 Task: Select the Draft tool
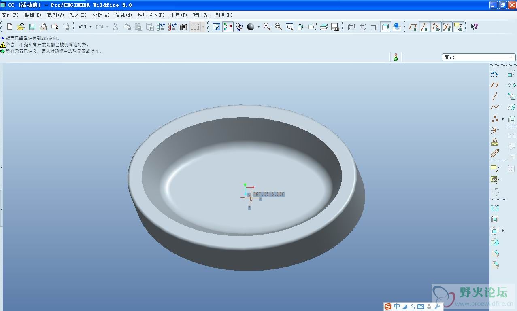(x=495, y=242)
